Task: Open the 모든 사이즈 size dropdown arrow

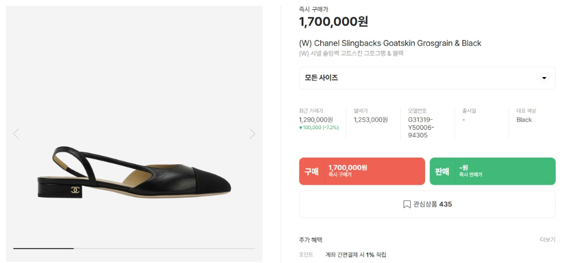Action: 544,78
